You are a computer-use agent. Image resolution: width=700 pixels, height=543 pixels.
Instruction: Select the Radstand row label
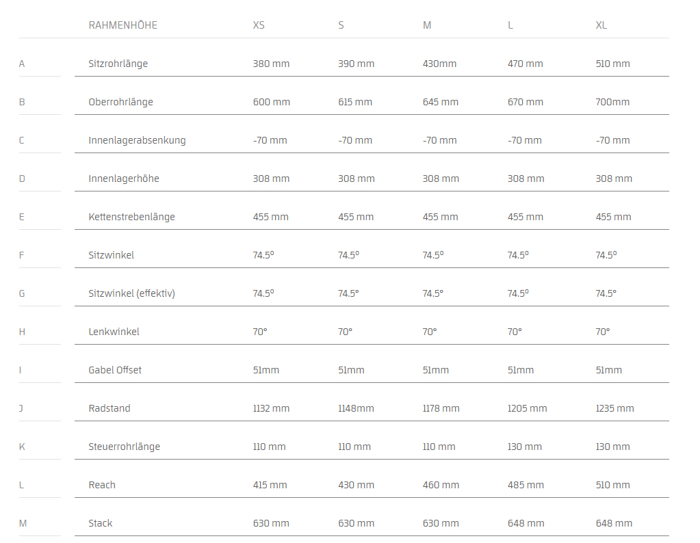[x=109, y=408]
